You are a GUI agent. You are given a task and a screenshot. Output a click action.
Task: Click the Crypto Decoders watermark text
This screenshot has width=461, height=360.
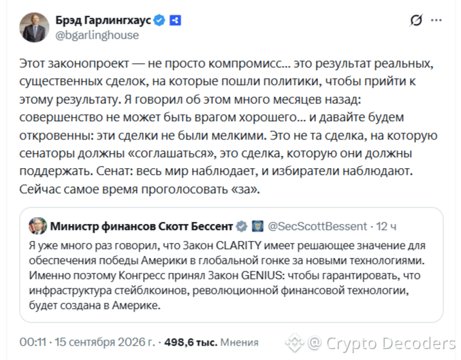point(382,343)
